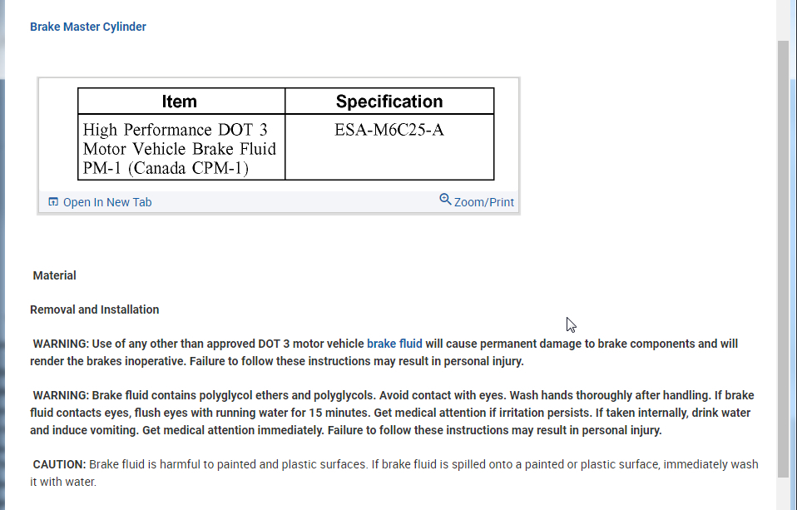
Task: Click the Open In New Tab icon
Action: click(53, 202)
